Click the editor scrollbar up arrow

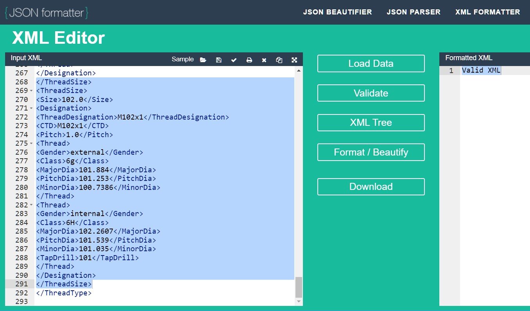299,71
